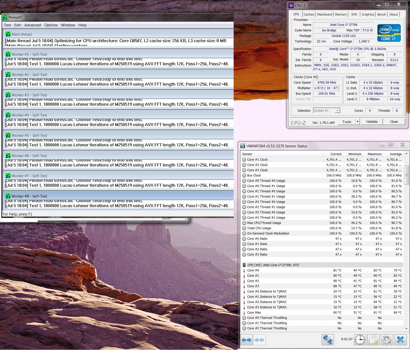Click the Worker #7 Self-Test window icon
This screenshot has height=350, width=410.
point(8,176)
